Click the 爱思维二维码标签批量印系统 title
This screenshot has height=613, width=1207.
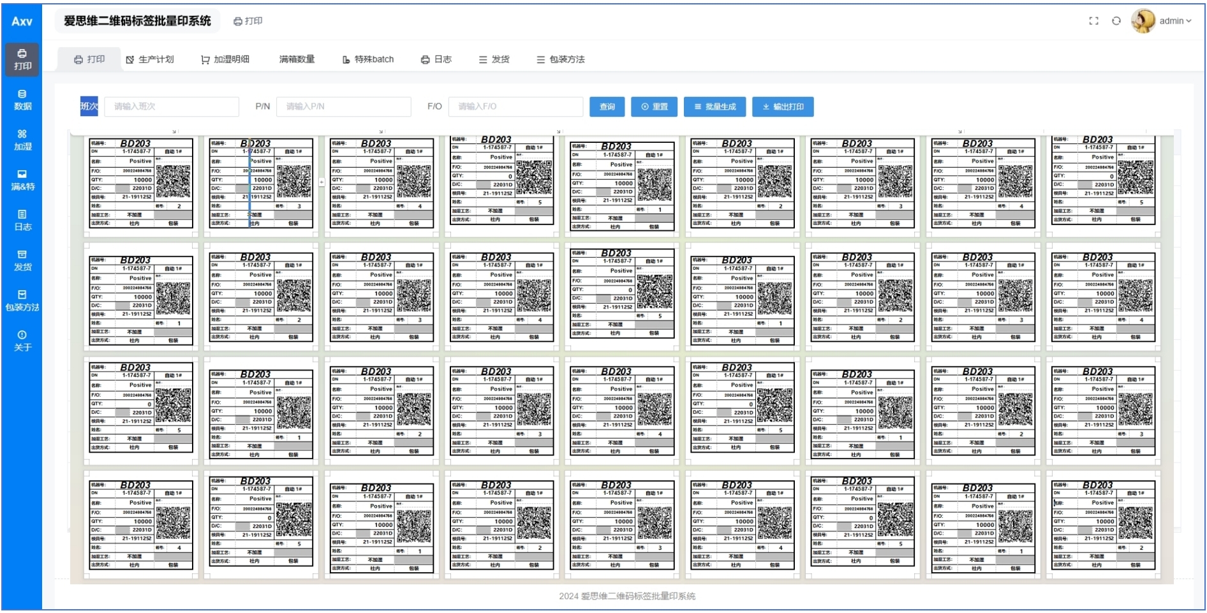coord(137,21)
